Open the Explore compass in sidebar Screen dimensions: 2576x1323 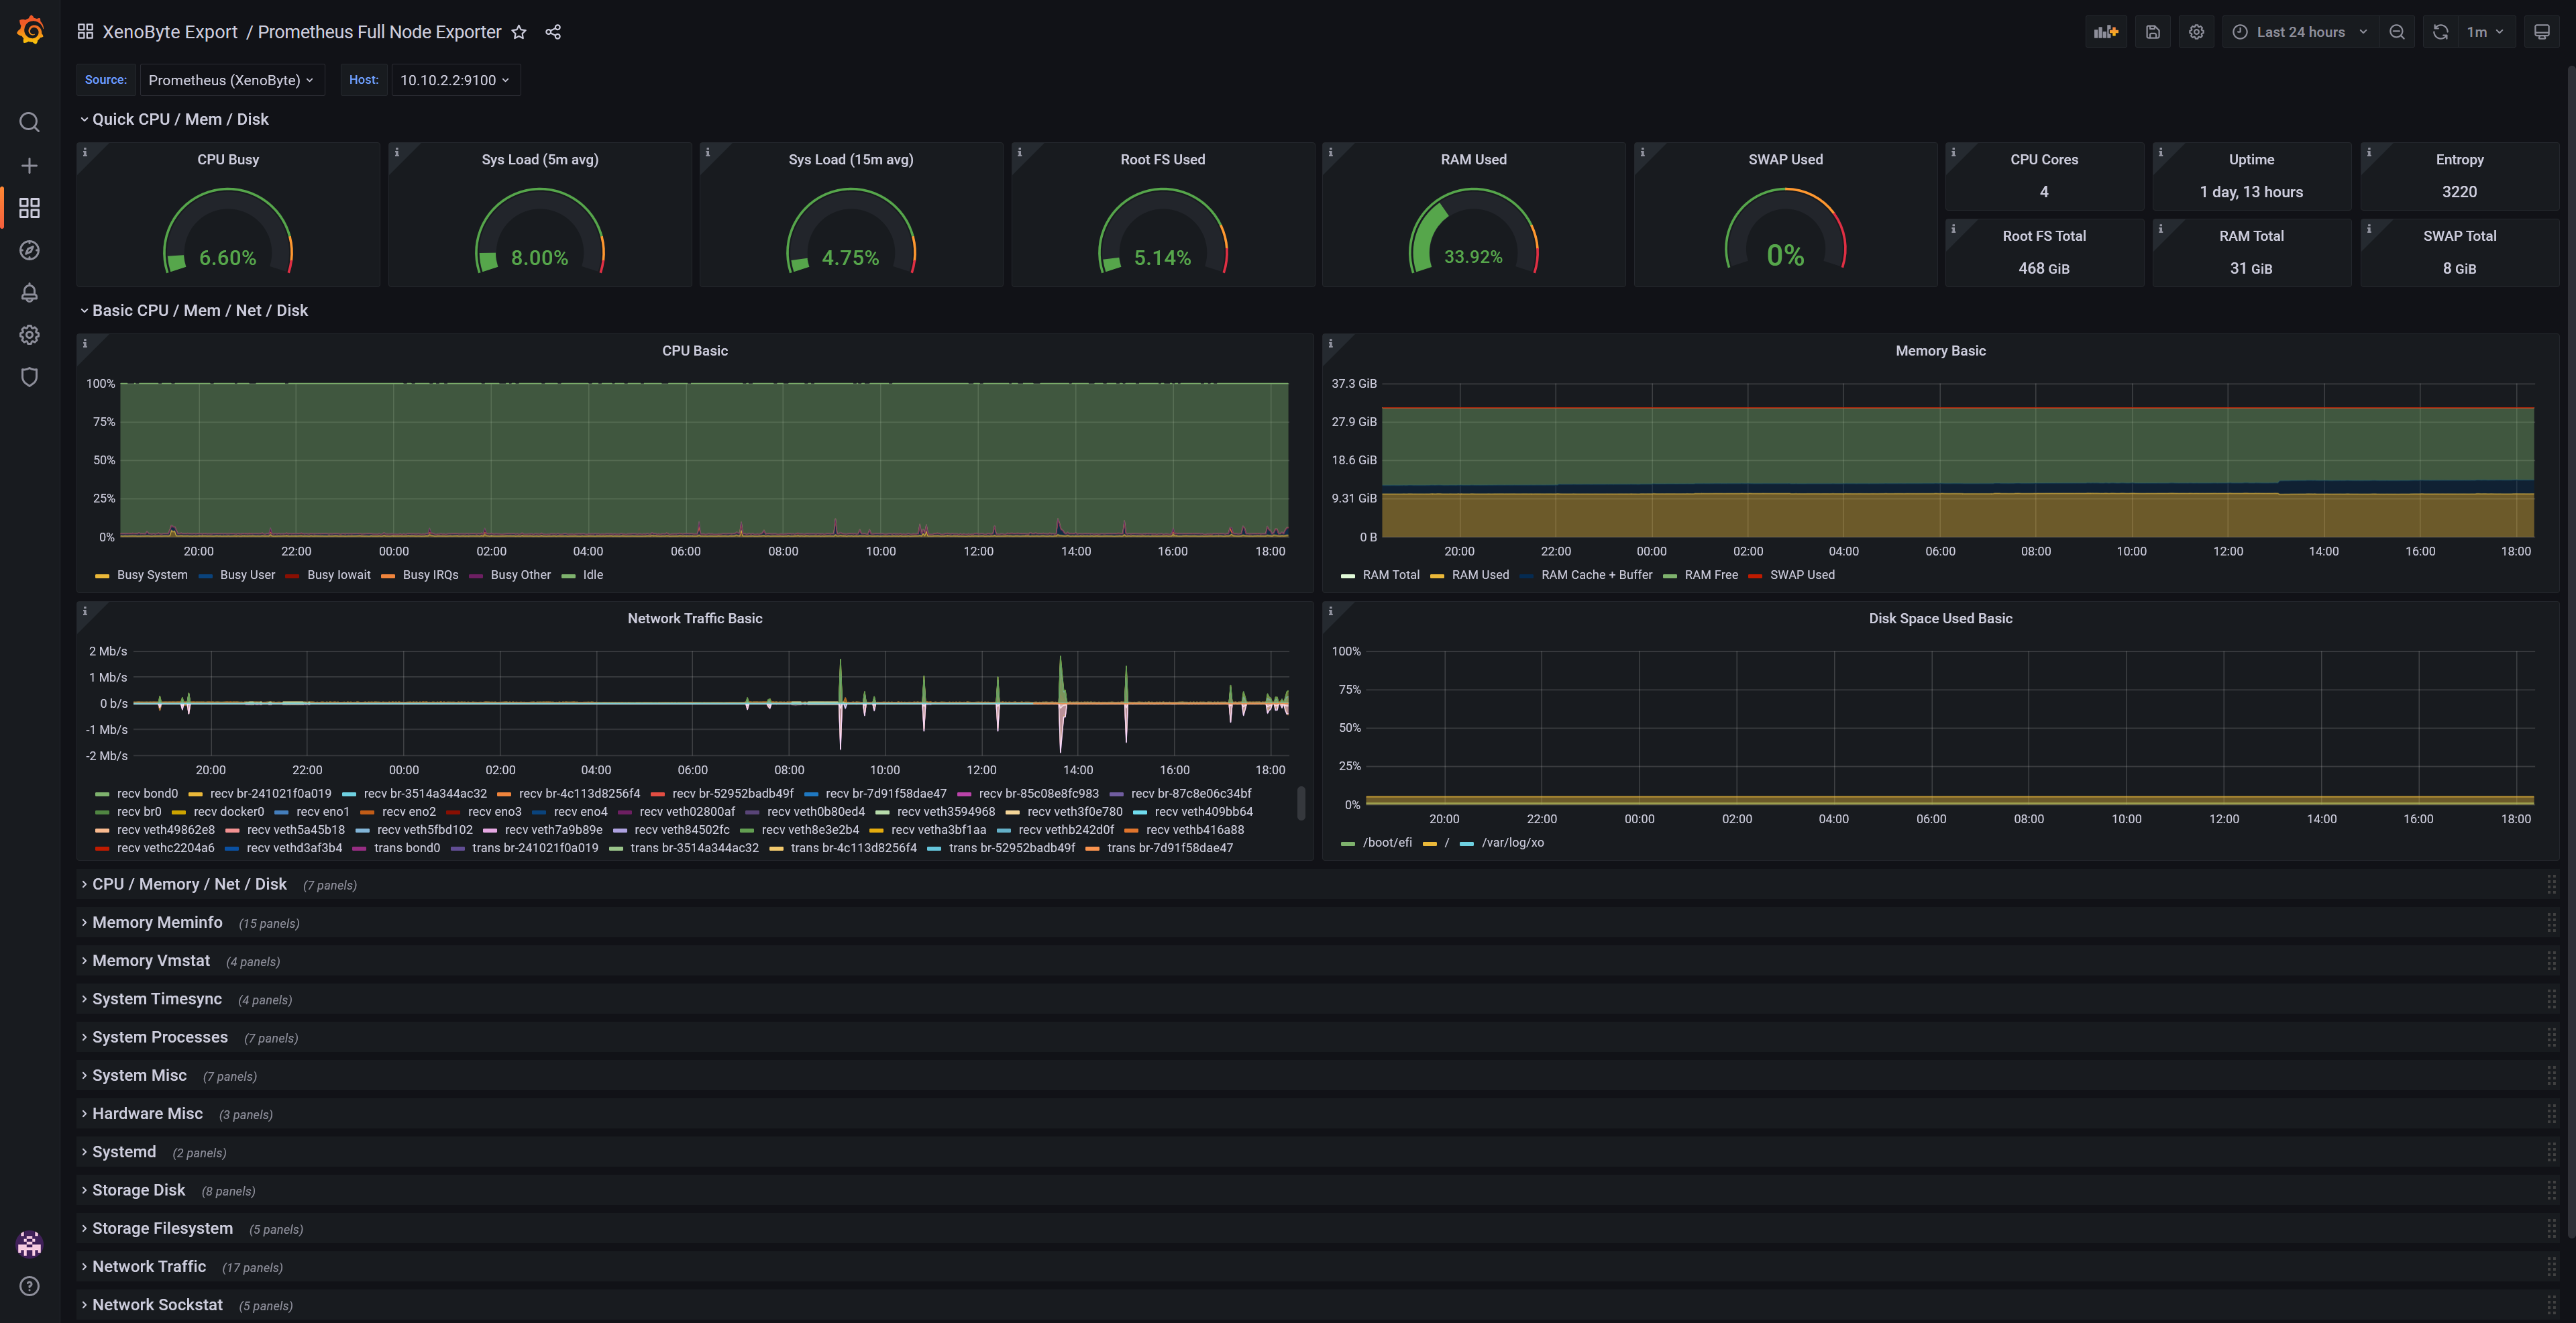click(x=29, y=250)
